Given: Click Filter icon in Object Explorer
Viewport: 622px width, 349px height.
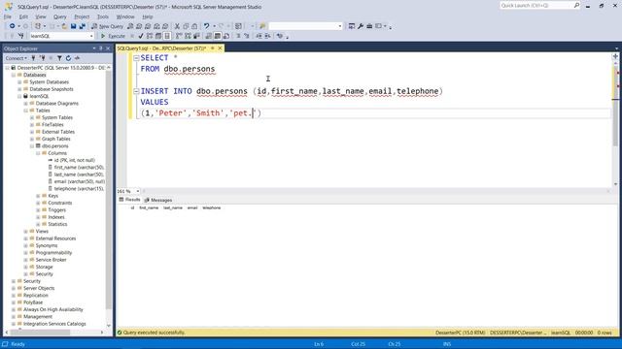Looking at the screenshot, I should click(59, 58).
